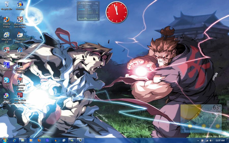Select the Wolfenstein Enemy Territory icon

click(20, 84)
